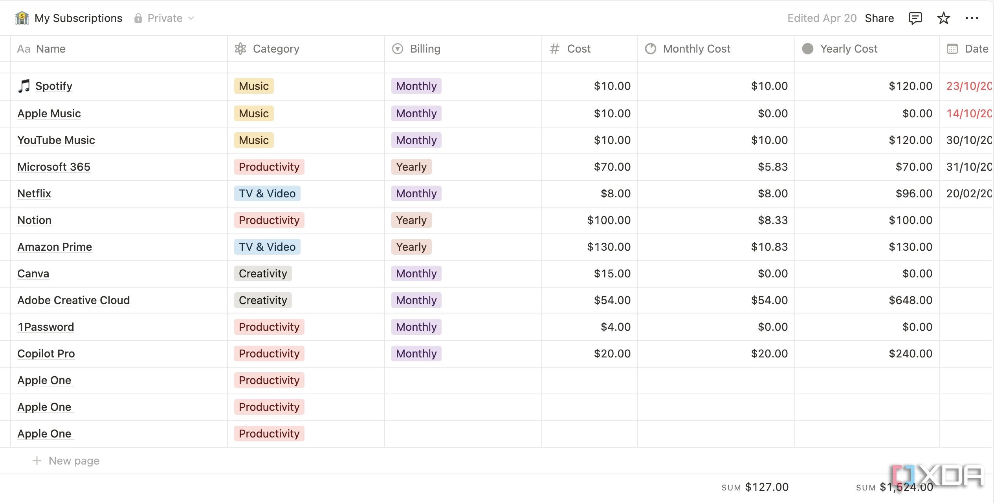Click the $8.33 monthly cost for Notion
The image size is (994, 503).
(773, 220)
